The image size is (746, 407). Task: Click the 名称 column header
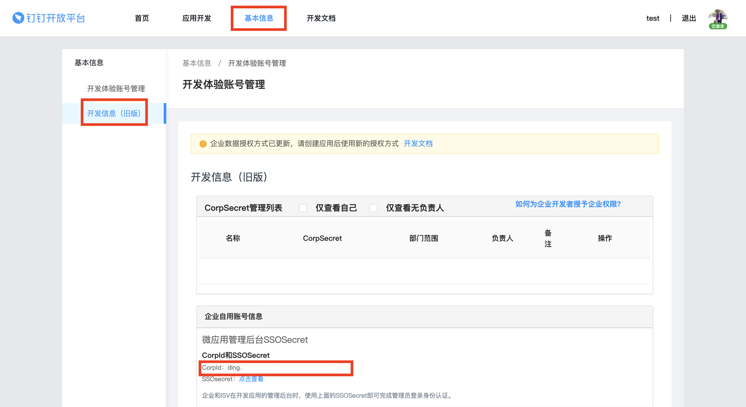[233, 238]
